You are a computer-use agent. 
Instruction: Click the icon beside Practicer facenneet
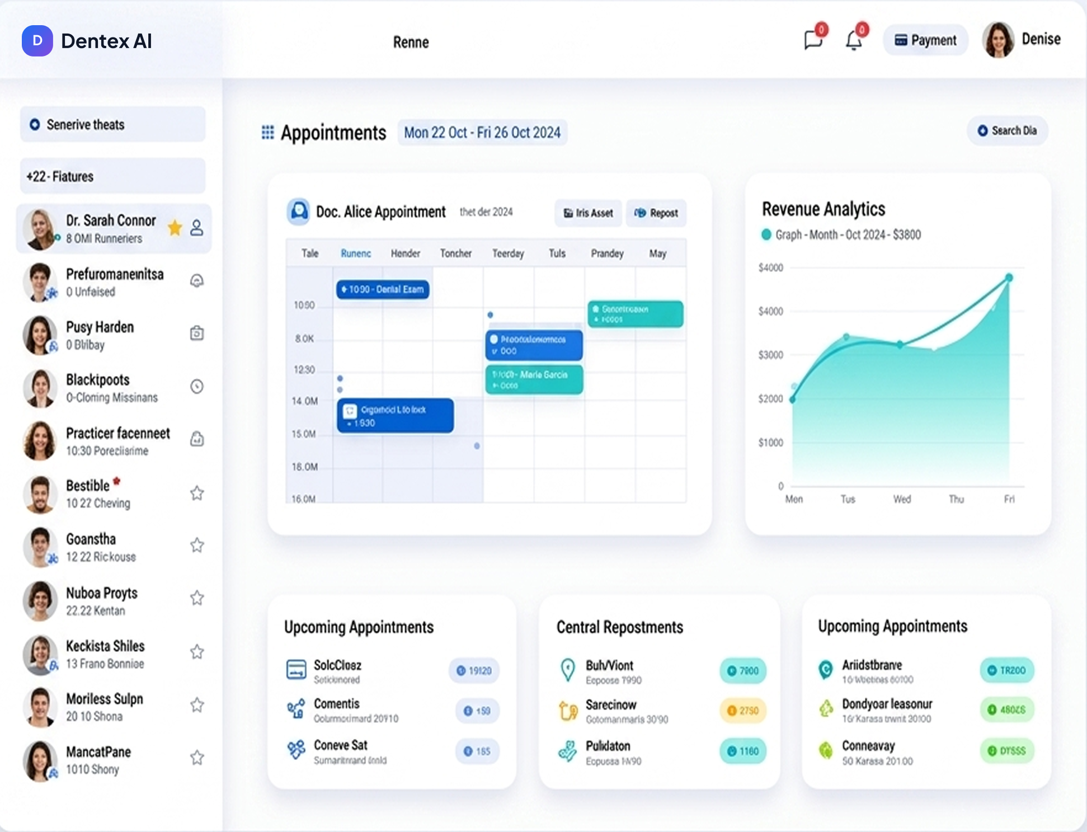pyautogui.click(x=197, y=439)
